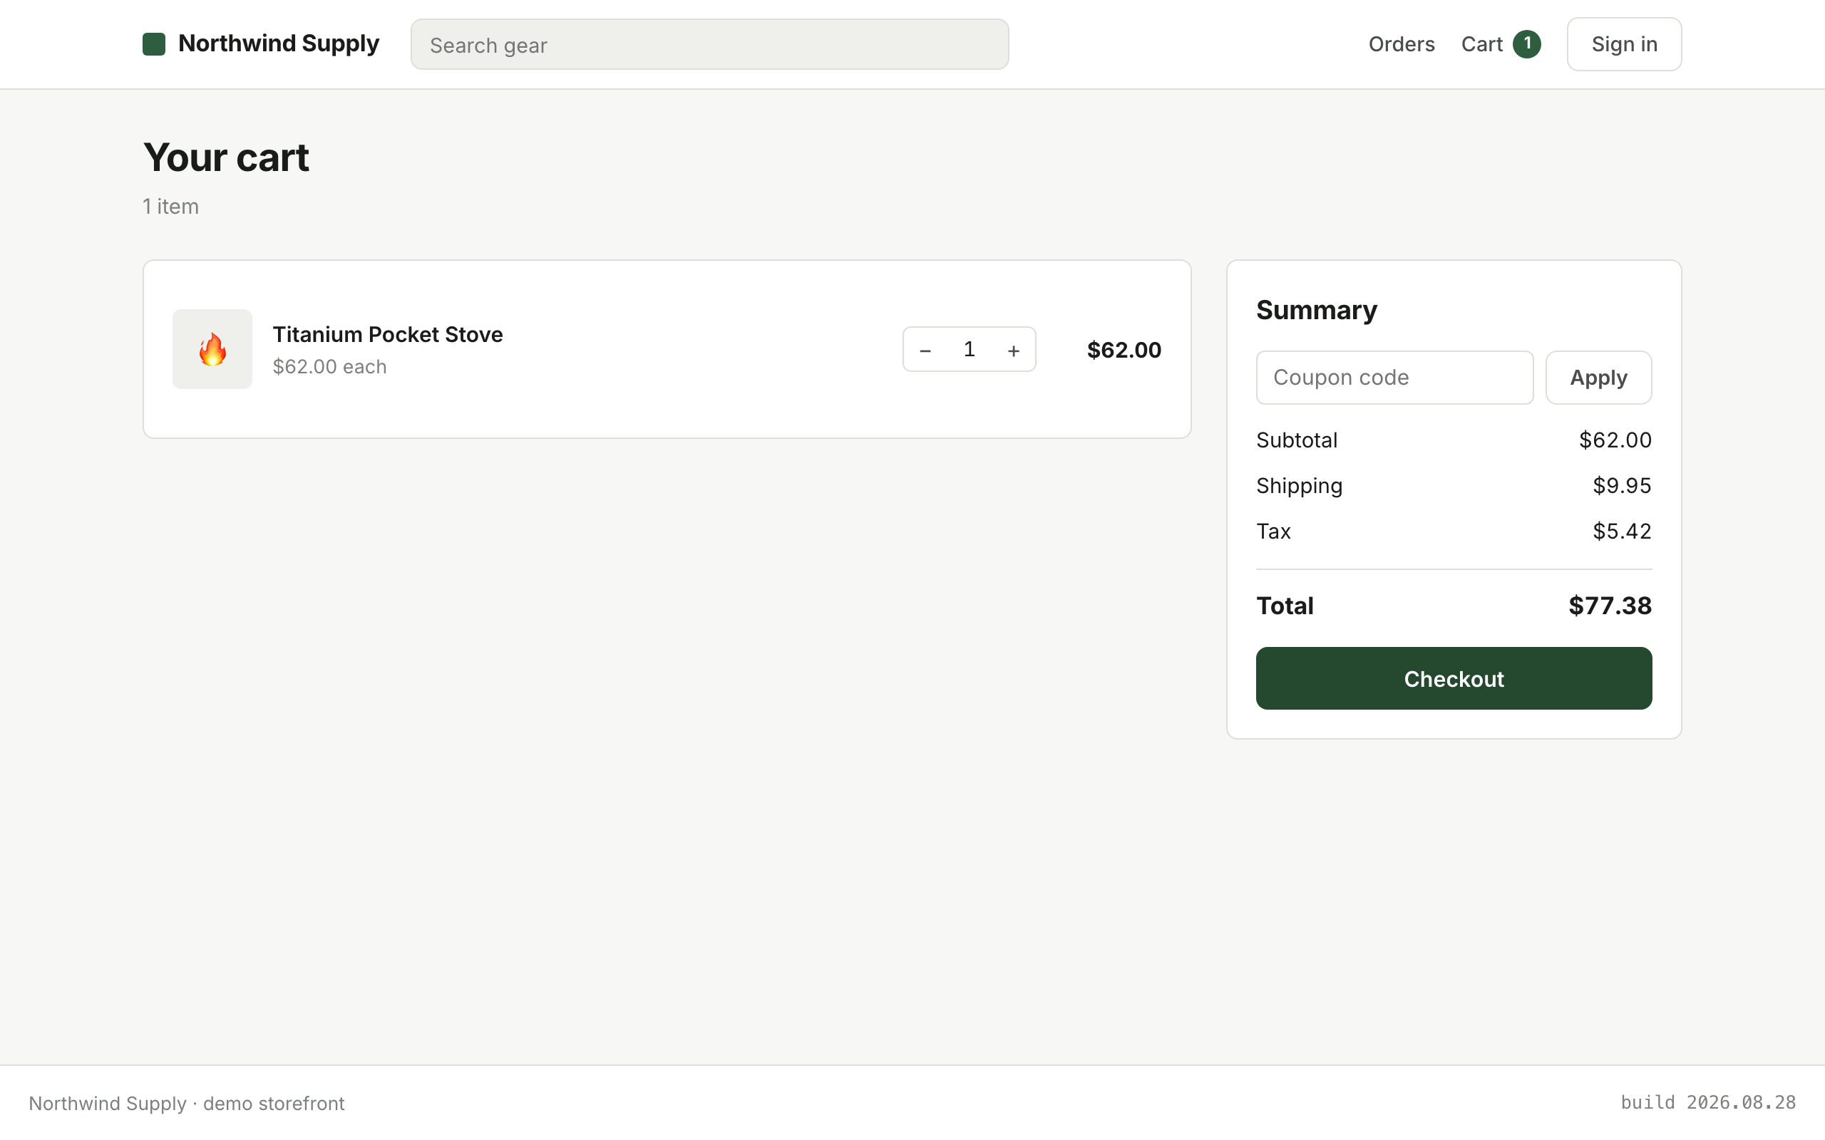Open the Titanium Pocket Stove product name
This screenshot has height=1140, width=1825.
(x=388, y=334)
